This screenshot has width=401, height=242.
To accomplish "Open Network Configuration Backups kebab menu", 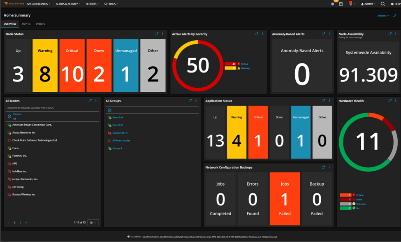I will (329, 167).
